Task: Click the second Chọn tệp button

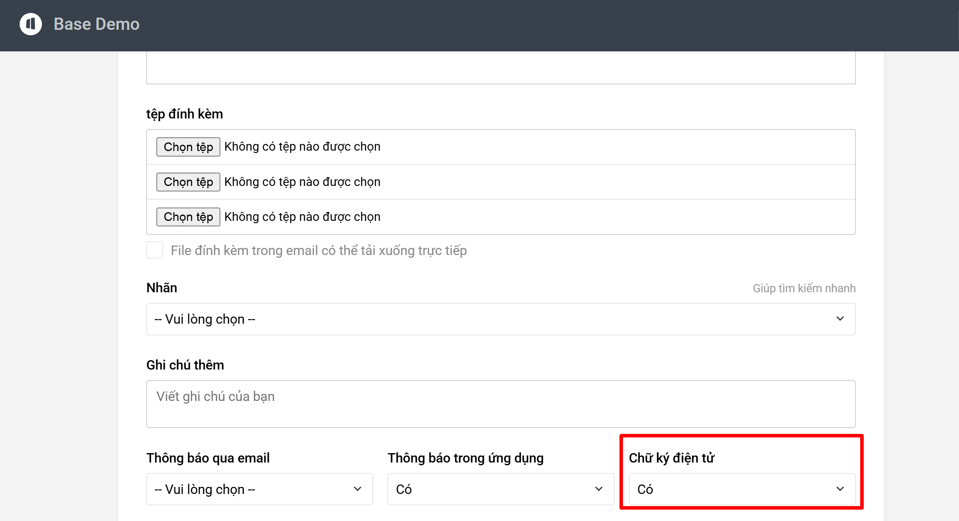Action: point(188,182)
